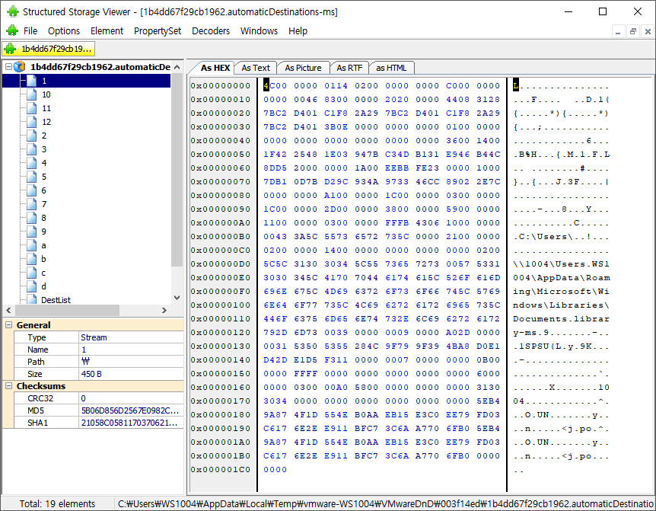Close the inner document window

coord(648,31)
